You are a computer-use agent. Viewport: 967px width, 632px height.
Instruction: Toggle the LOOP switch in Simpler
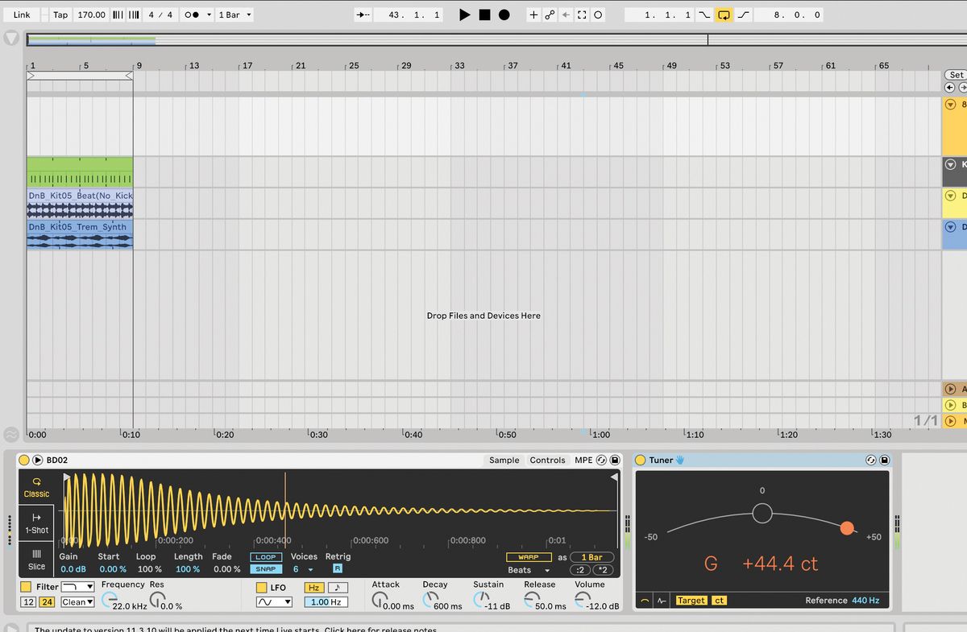(265, 556)
